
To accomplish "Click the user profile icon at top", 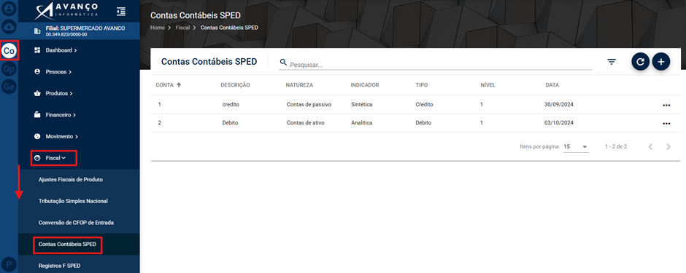I will click(9, 9).
